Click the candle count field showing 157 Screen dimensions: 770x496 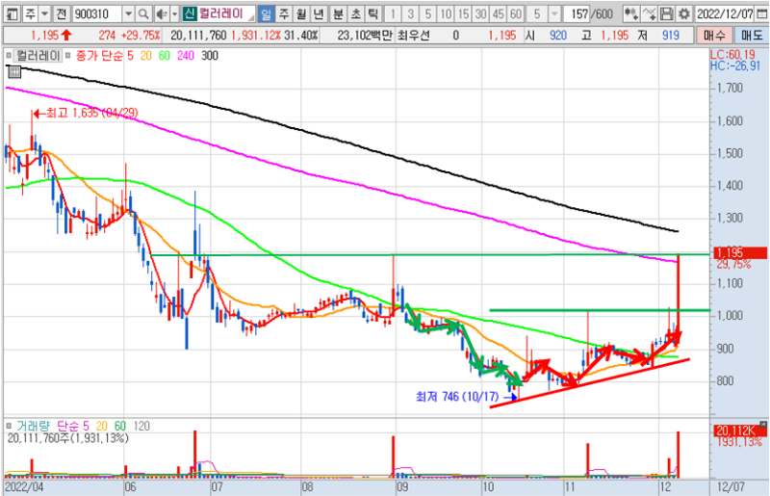point(577,14)
